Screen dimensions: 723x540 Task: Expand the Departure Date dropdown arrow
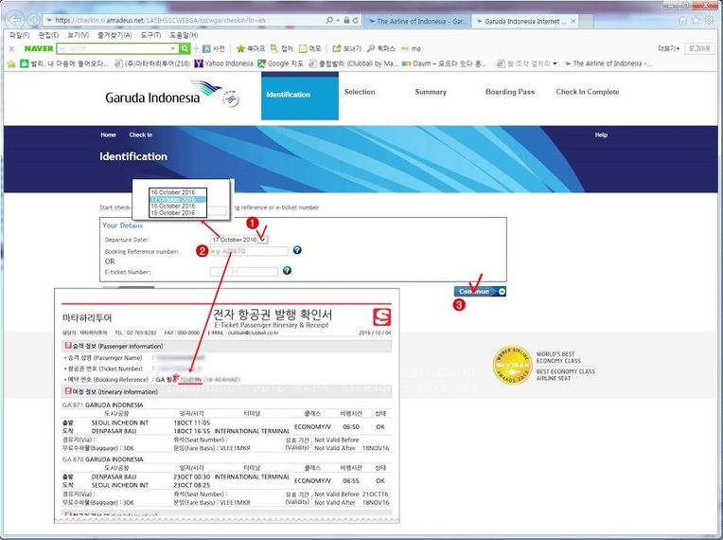point(262,239)
